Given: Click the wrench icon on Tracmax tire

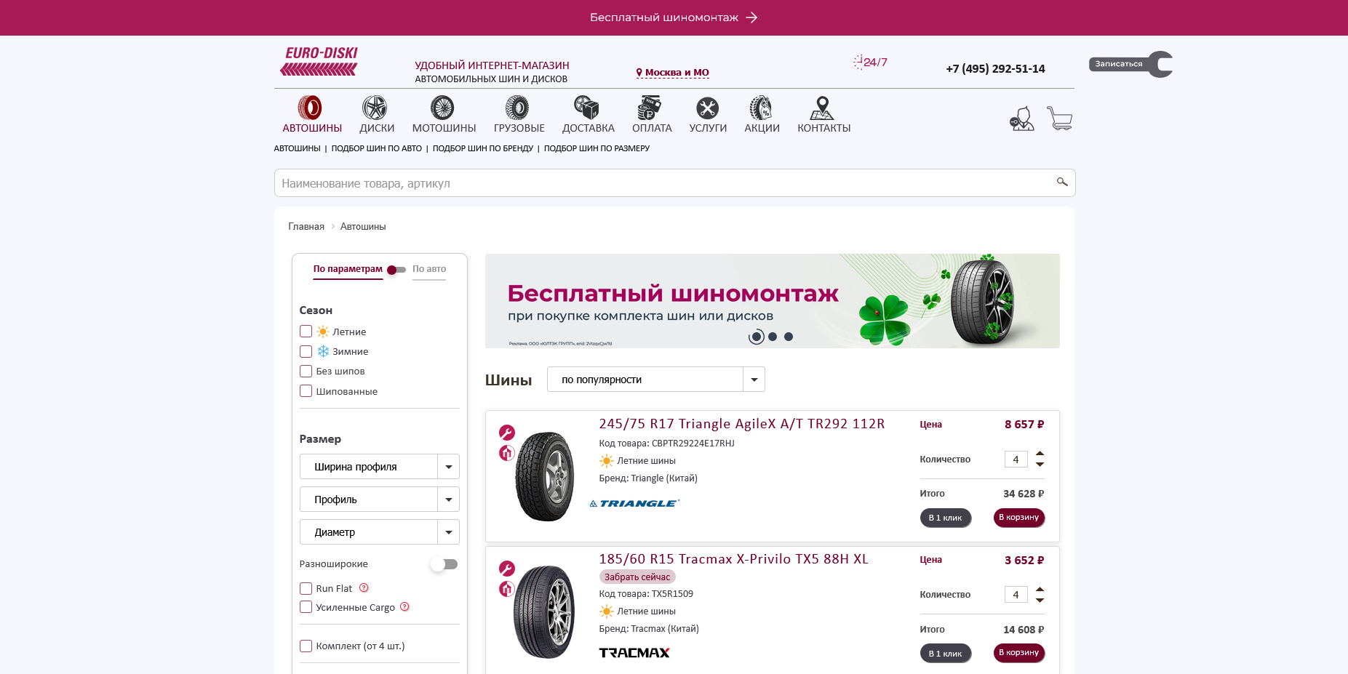Looking at the screenshot, I should (x=507, y=569).
